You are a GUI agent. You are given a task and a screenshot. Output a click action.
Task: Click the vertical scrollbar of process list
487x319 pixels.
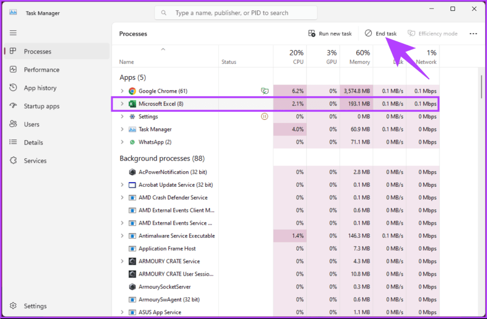[481, 87]
